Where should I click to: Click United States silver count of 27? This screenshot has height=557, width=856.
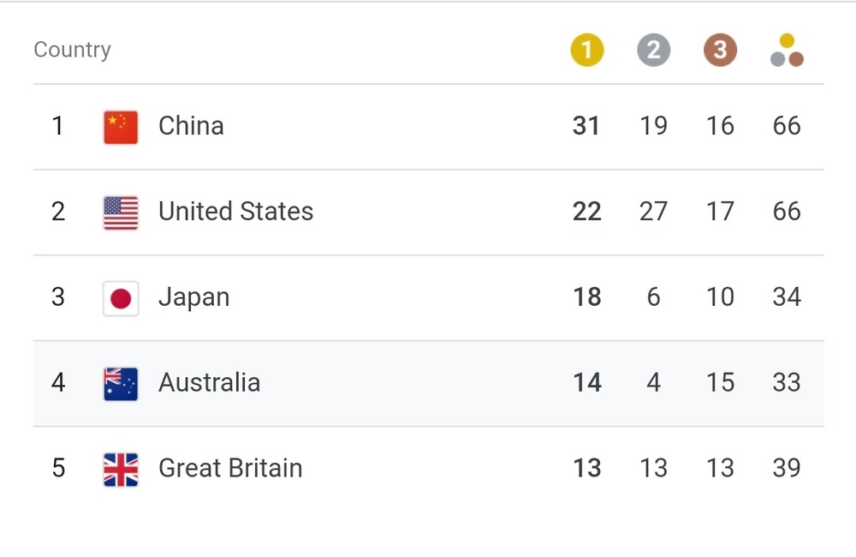653,212
